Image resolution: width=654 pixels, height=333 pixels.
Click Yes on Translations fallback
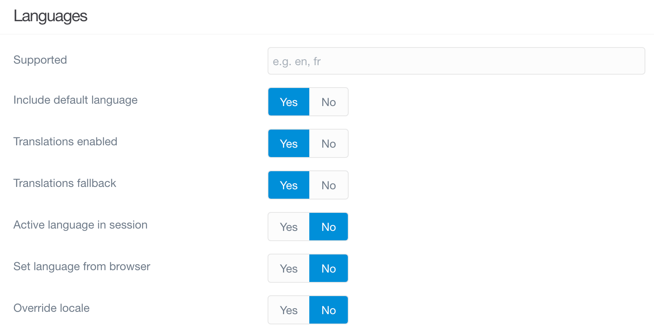(x=288, y=185)
